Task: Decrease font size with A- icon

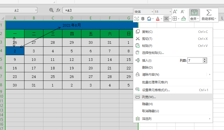Action: (183, 12)
